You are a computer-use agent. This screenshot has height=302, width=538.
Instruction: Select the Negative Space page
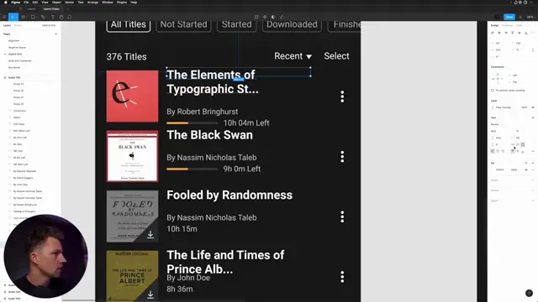[17, 47]
